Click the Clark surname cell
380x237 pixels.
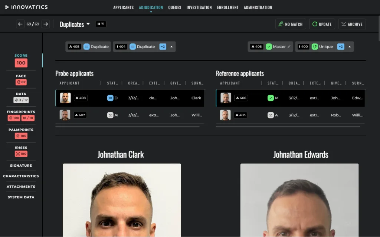click(196, 98)
